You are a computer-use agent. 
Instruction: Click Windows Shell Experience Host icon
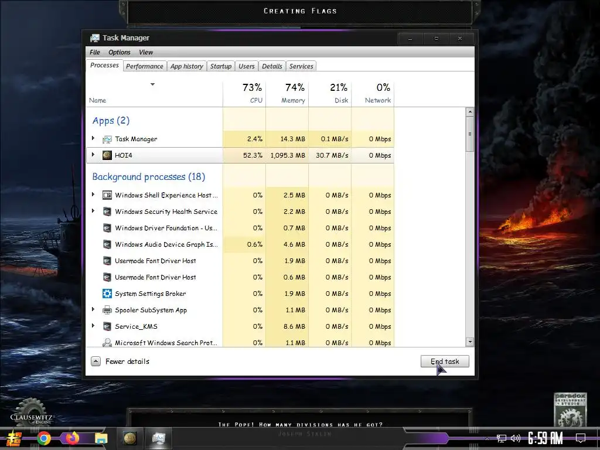[x=107, y=195]
